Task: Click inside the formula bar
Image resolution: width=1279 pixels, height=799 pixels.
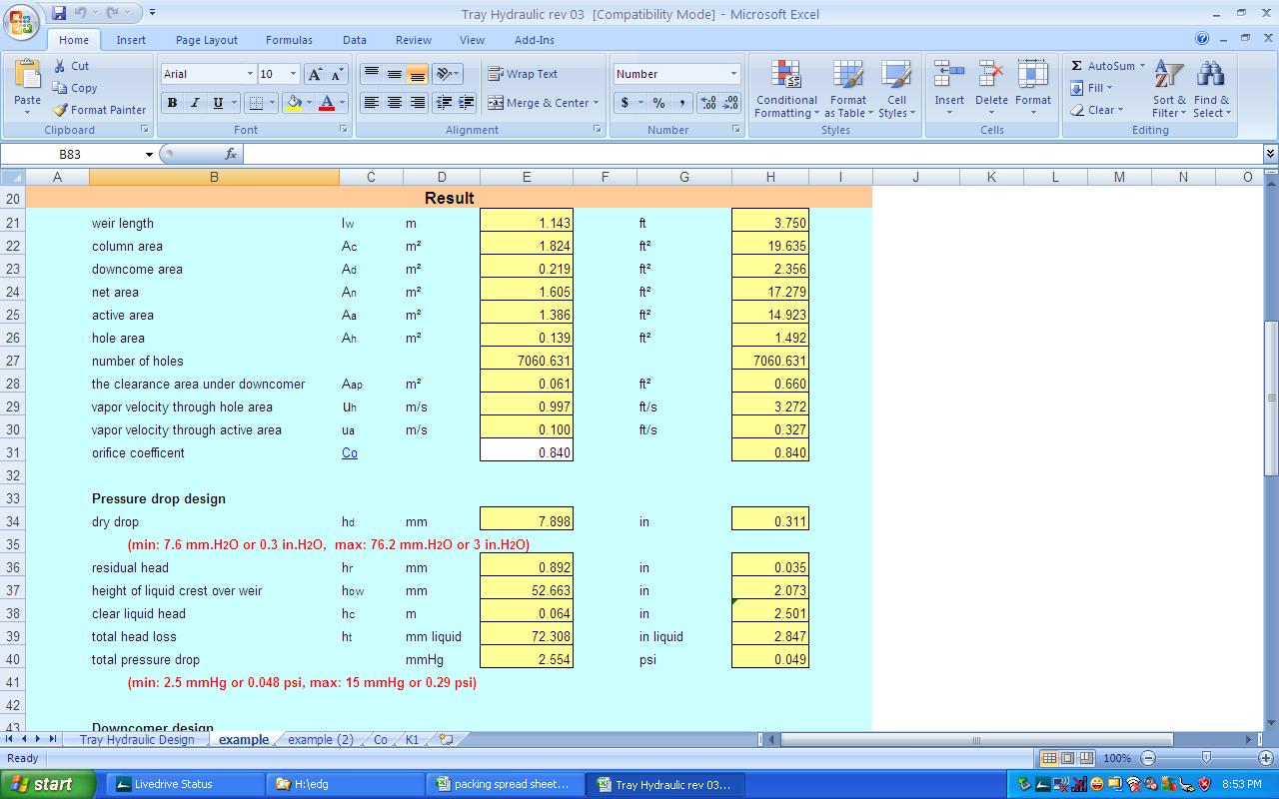Action: pos(600,154)
